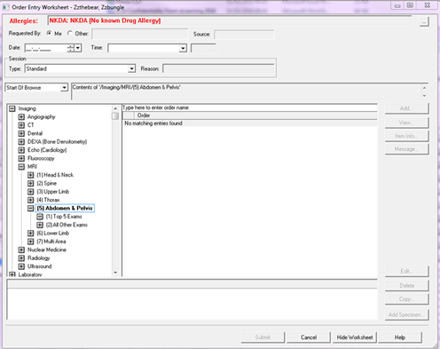
Task: Select the CT tree label
Action: click(x=31, y=125)
